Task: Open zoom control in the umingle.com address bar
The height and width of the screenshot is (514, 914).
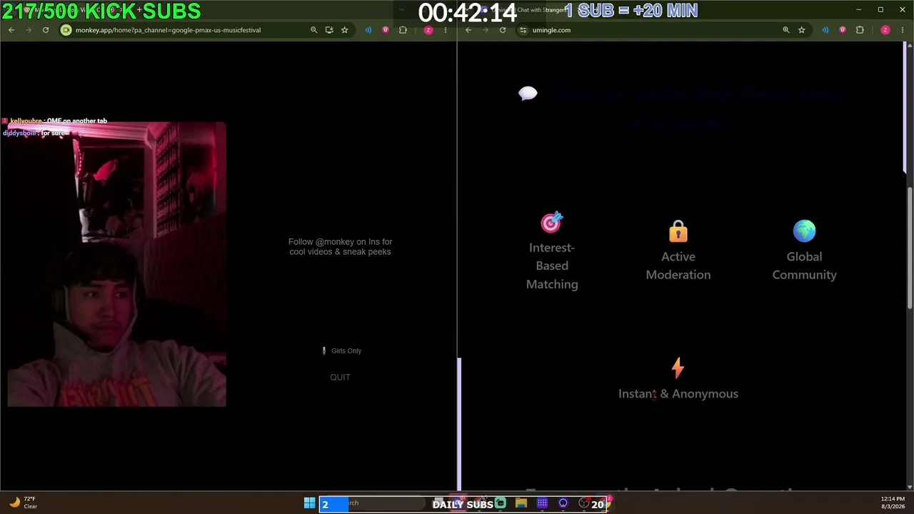Action: coord(786,30)
